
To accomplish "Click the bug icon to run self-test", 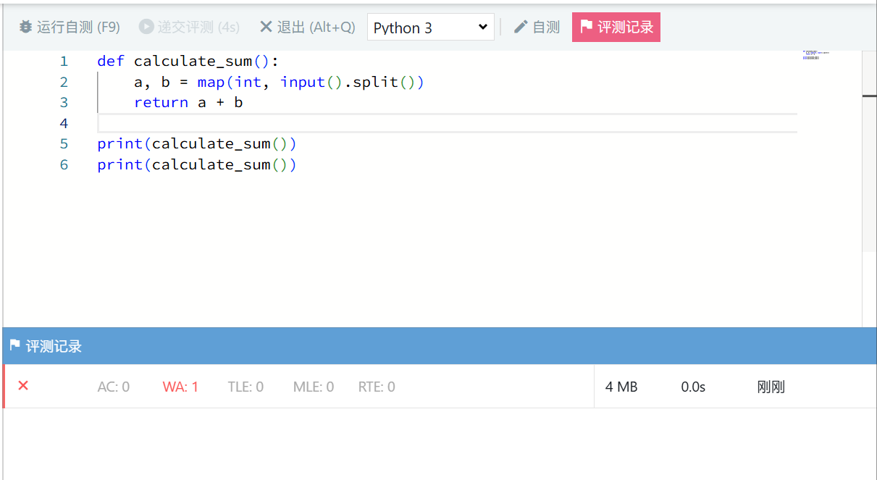I will point(26,28).
